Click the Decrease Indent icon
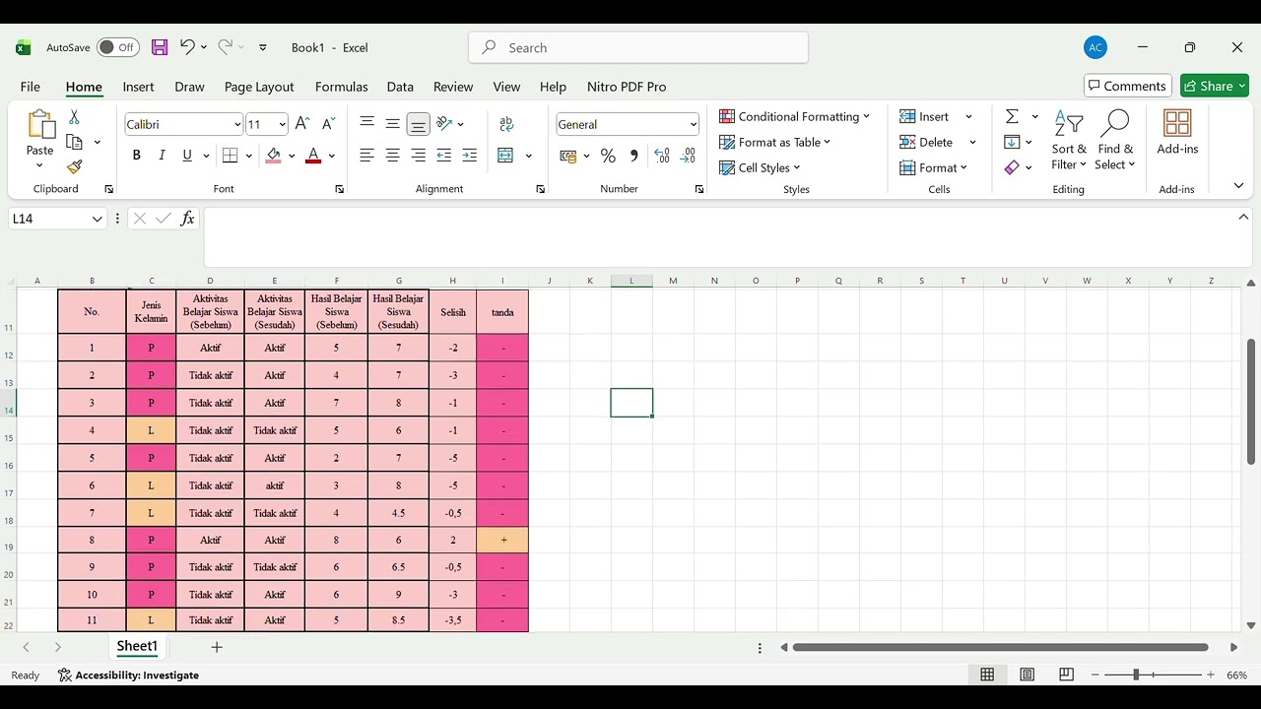 click(x=444, y=156)
